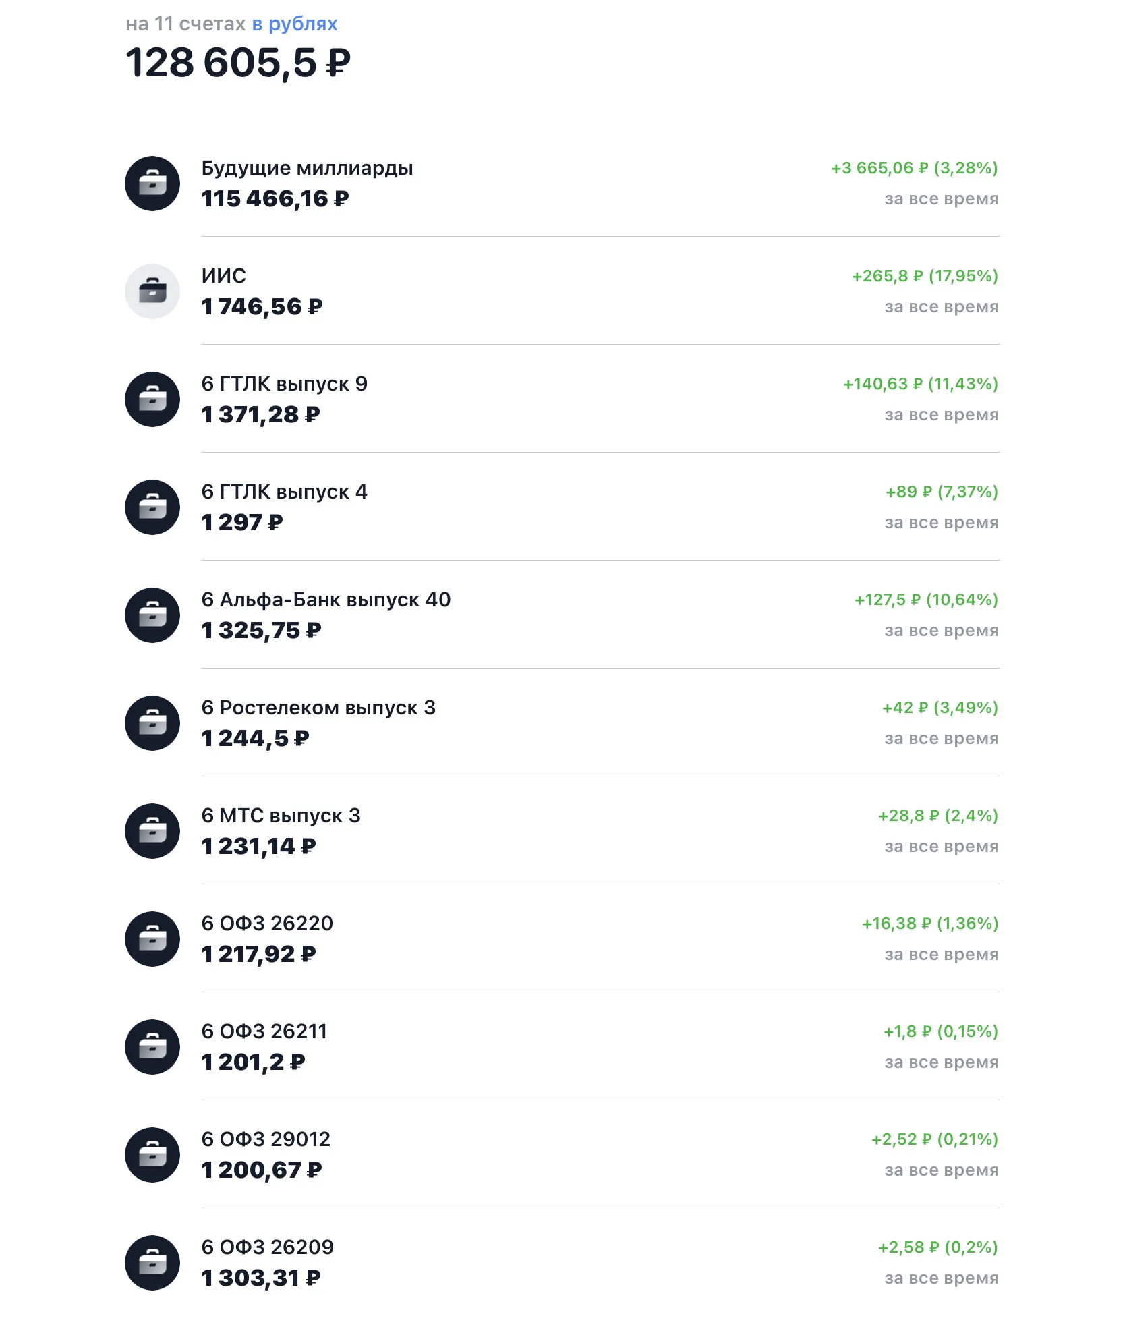
Task: Open the Будущие миллиарды briefcase icon
Action: [152, 183]
